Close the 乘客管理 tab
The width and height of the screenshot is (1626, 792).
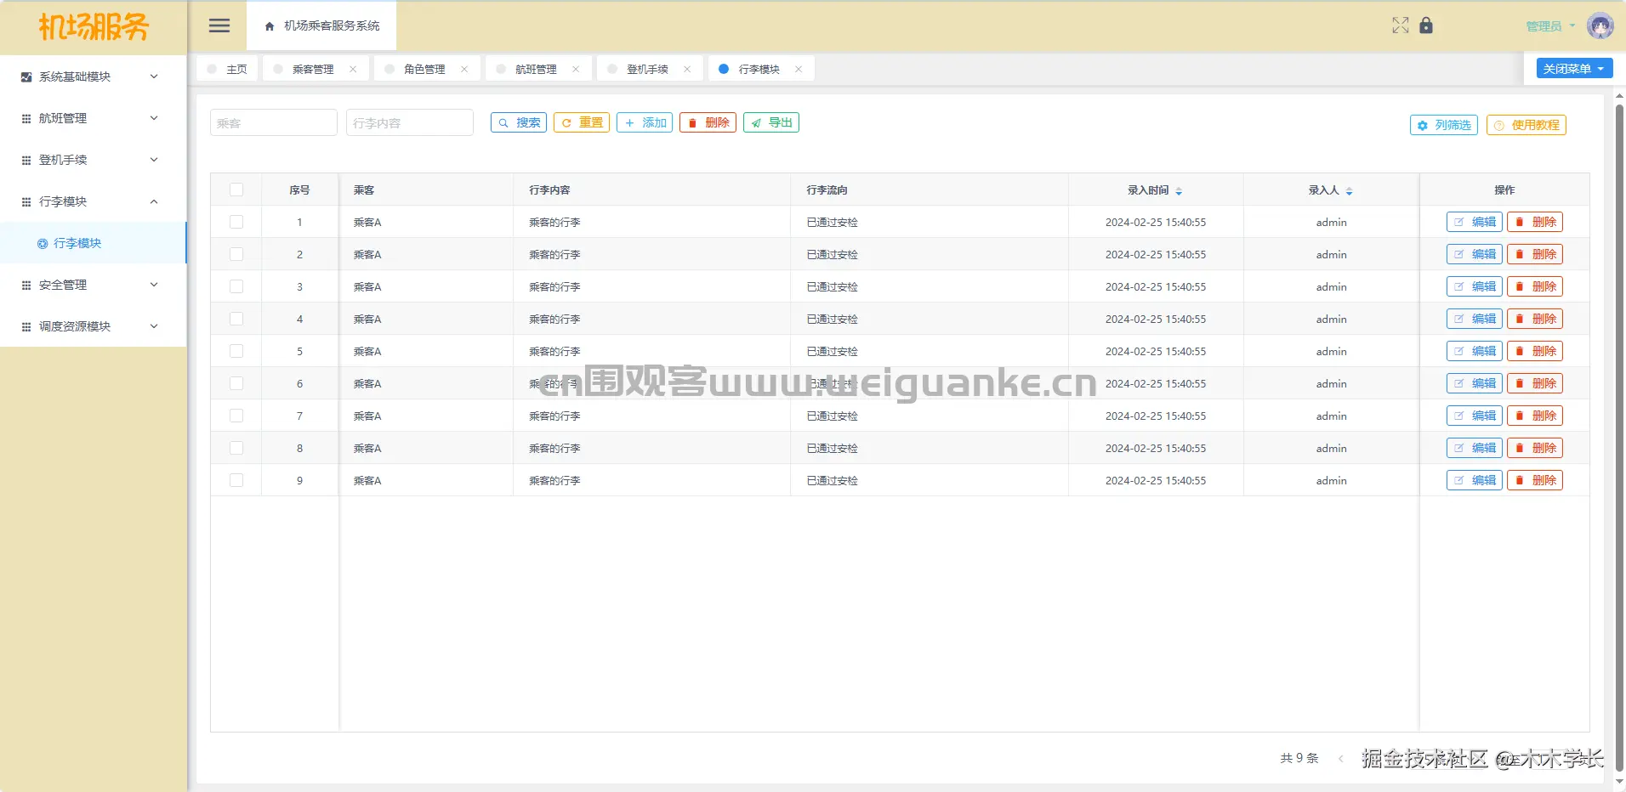353,69
